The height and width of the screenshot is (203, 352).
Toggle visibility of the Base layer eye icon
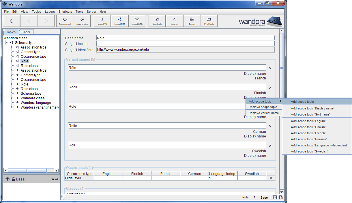pos(8,179)
